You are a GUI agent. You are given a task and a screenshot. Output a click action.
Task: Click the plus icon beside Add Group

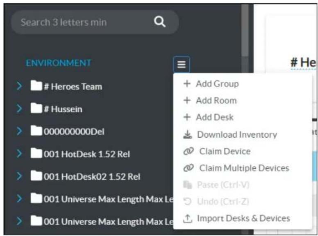(187, 84)
